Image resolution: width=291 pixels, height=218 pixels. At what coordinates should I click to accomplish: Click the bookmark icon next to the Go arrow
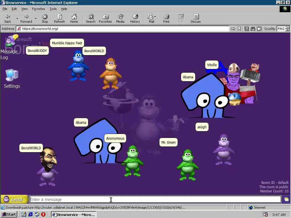[x=239, y=29]
